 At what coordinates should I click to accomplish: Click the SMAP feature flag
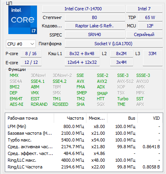[102, 94]
